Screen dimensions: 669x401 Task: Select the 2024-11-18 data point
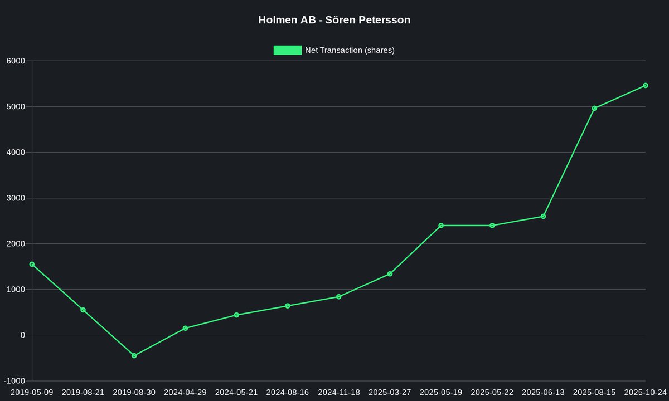(x=339, y=297)
